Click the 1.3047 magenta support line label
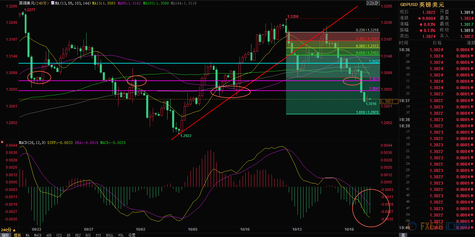Image resolution: width=475 pixels, height=237 pixels. pos(374,89)
